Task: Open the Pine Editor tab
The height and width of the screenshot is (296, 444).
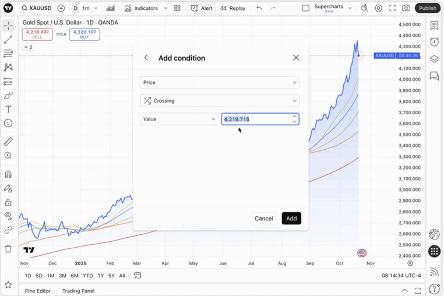Action: pyautogui.click(x=38, y=291)
